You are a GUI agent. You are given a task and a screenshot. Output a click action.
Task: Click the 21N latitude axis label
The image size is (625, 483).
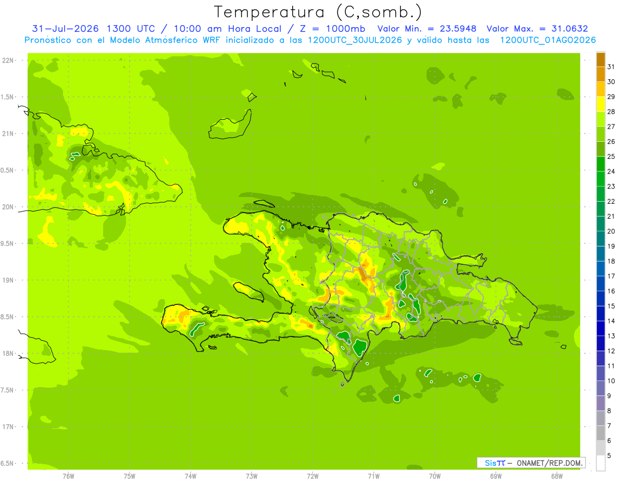[7, 133]
